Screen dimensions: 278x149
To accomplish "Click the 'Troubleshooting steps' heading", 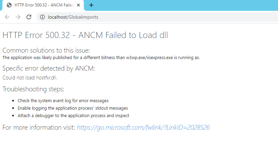I will tap(33, 89).
